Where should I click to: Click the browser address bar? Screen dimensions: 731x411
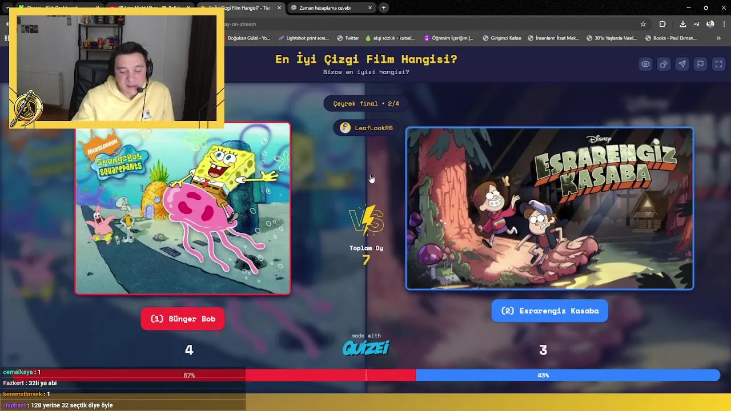point(428,24)
